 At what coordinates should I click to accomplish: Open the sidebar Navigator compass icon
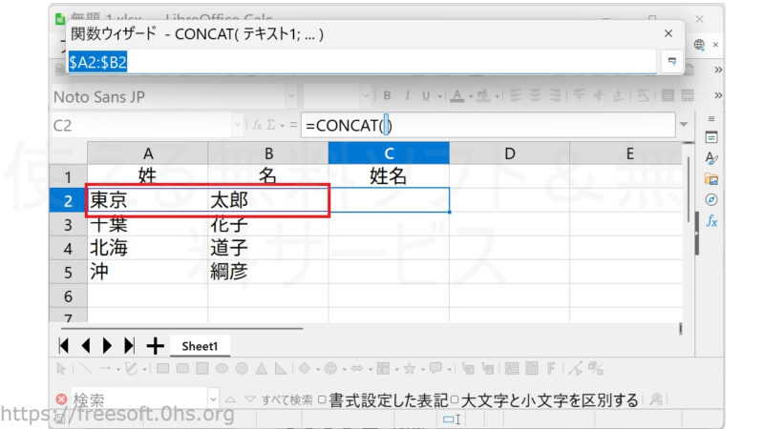coord(711,200)
